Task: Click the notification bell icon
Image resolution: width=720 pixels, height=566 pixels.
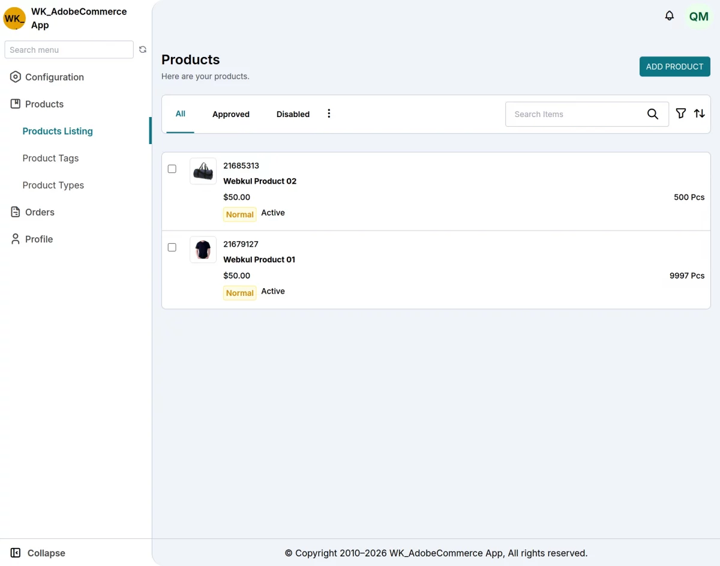Action: (x=670, y=16)
